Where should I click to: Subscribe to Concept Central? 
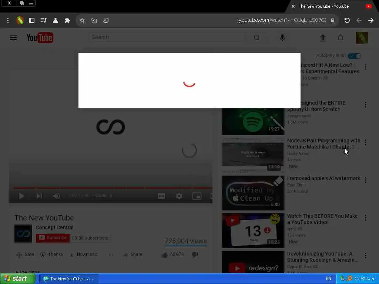[x=53, y=238]
